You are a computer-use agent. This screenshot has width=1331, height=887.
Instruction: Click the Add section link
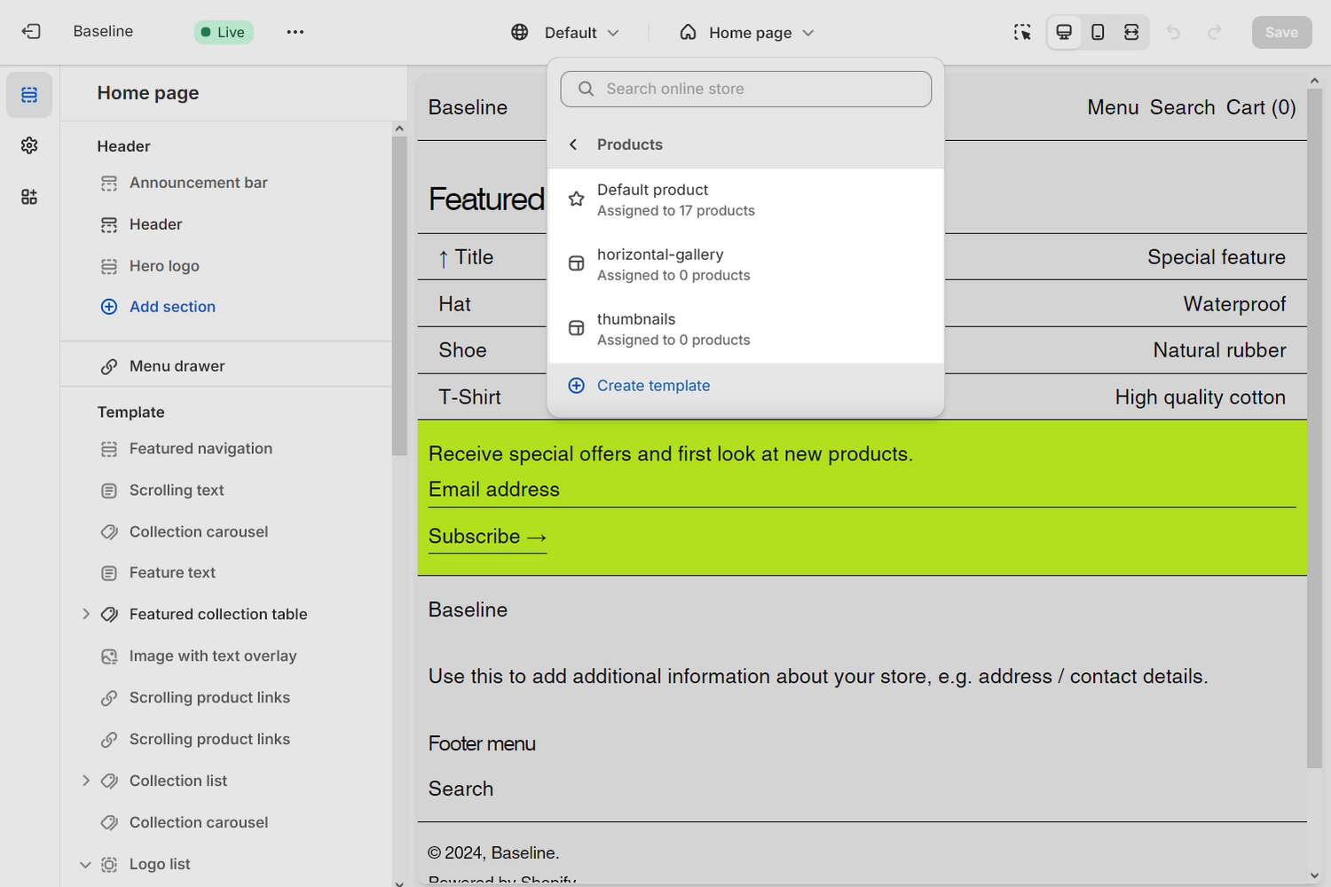[172, 306]
